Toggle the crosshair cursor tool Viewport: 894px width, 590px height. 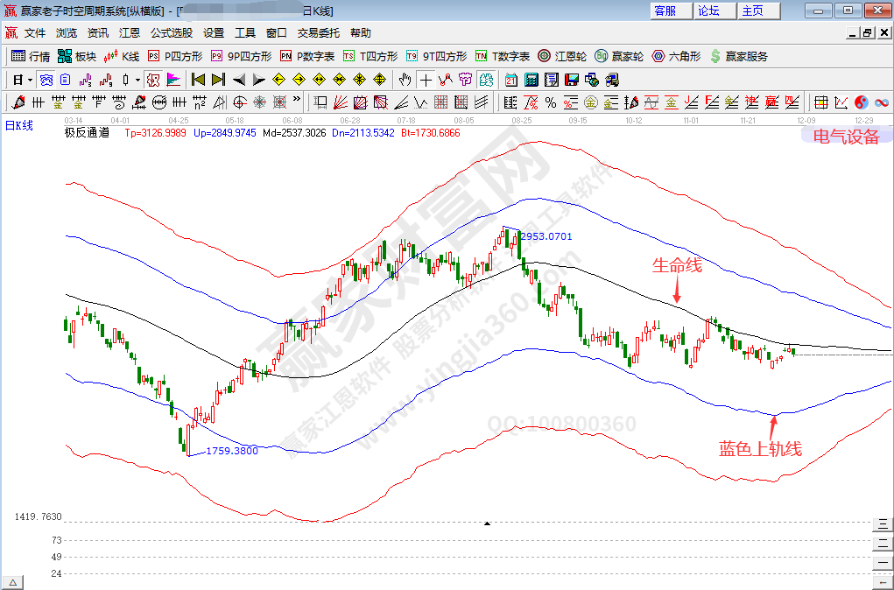[x=426, y=80]
